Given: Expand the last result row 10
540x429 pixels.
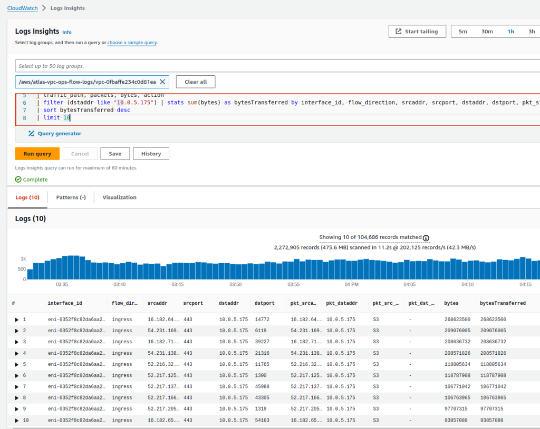Looking at the screenshot, I should [x=16, y=420].
